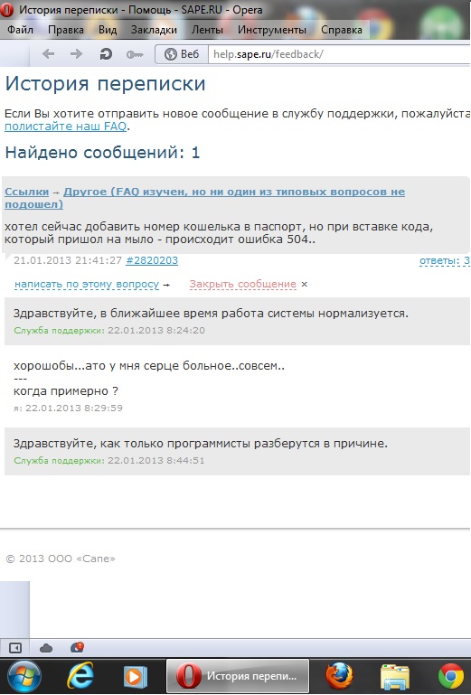This screenshot has width=471, height=695.
Task: Click Закрыть сообщение link
Action: click(242, 284)
